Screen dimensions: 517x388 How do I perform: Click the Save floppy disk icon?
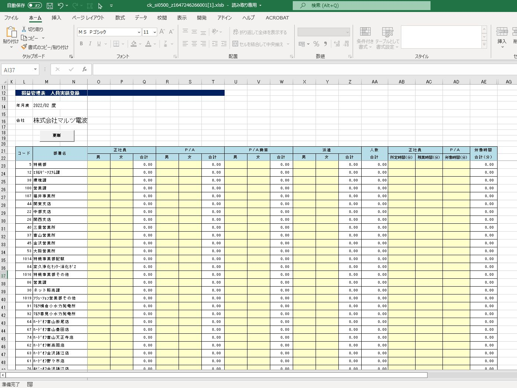pos(50,6)
